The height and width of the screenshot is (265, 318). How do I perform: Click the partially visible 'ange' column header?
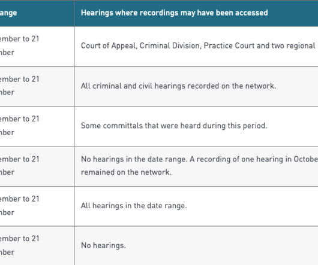[x=8, y=13]
